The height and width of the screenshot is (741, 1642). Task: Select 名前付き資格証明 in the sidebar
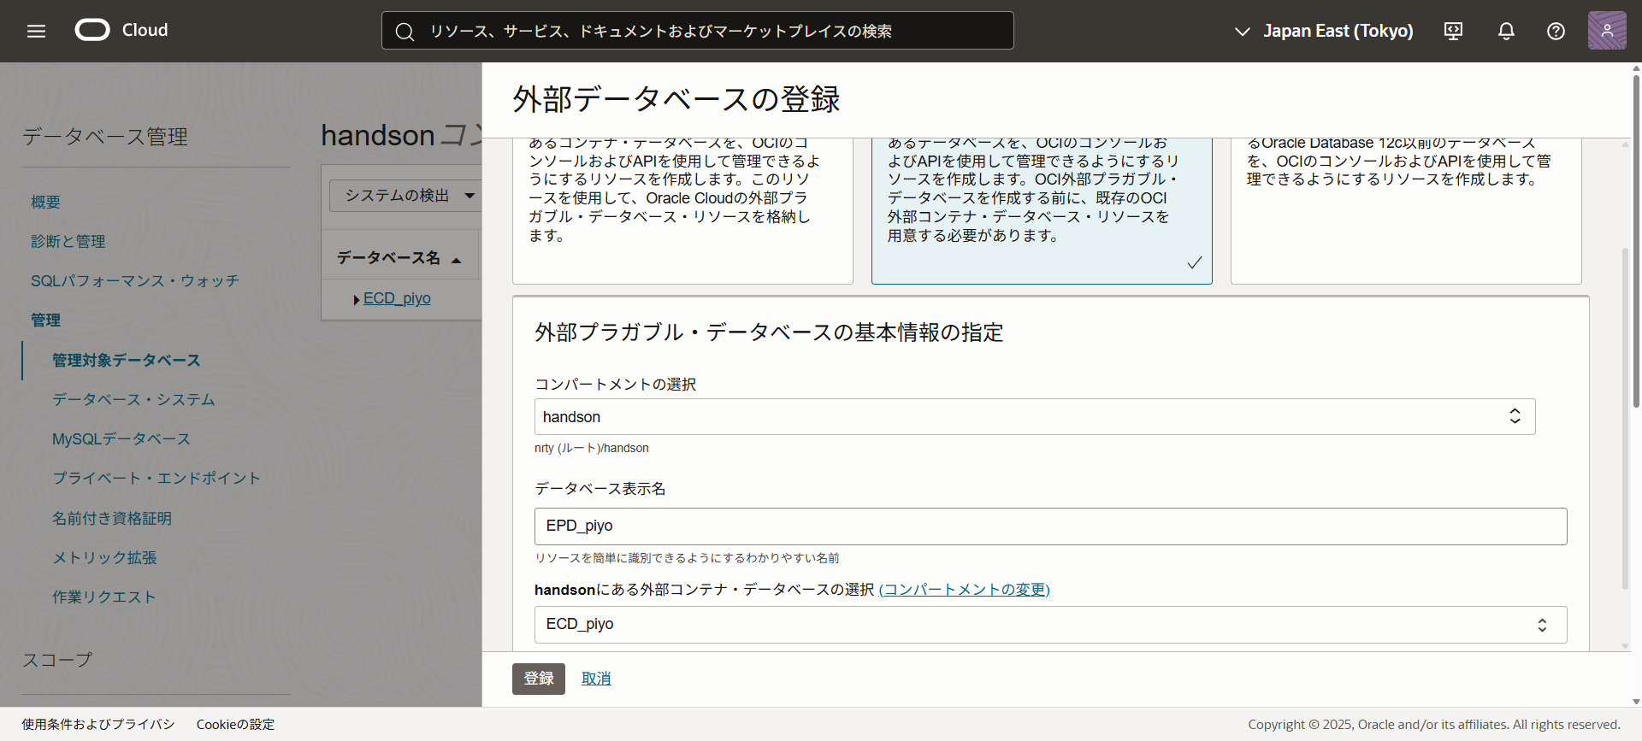112,518
